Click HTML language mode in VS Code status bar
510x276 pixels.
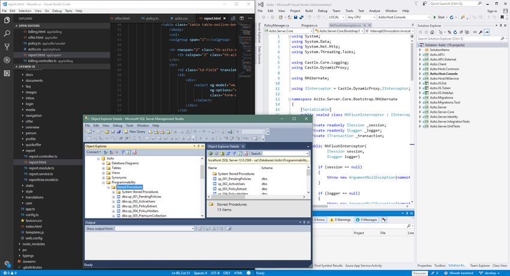[x=238, y=273]
